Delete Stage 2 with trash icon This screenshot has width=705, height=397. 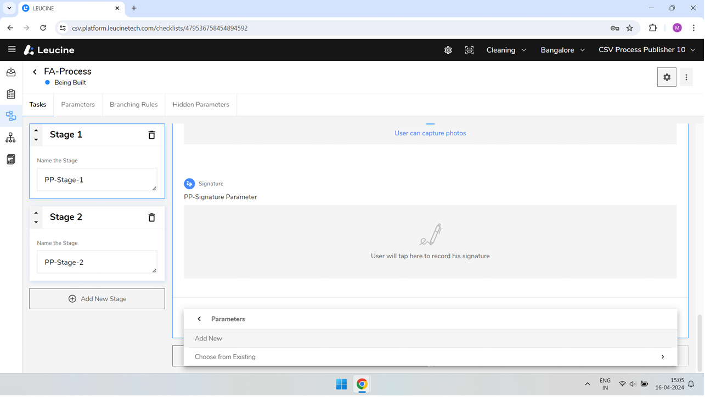point(151,218)
